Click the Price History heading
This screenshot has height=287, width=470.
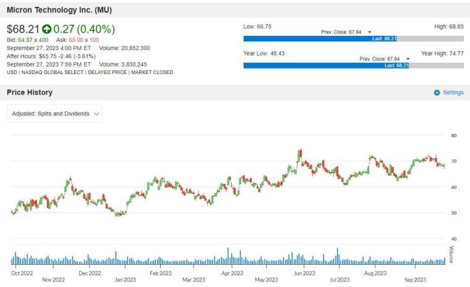30,93
